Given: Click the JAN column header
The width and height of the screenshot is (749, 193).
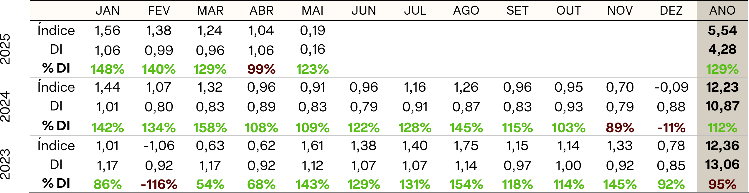Looking at the screenshot, I should (x=108, y=11).
